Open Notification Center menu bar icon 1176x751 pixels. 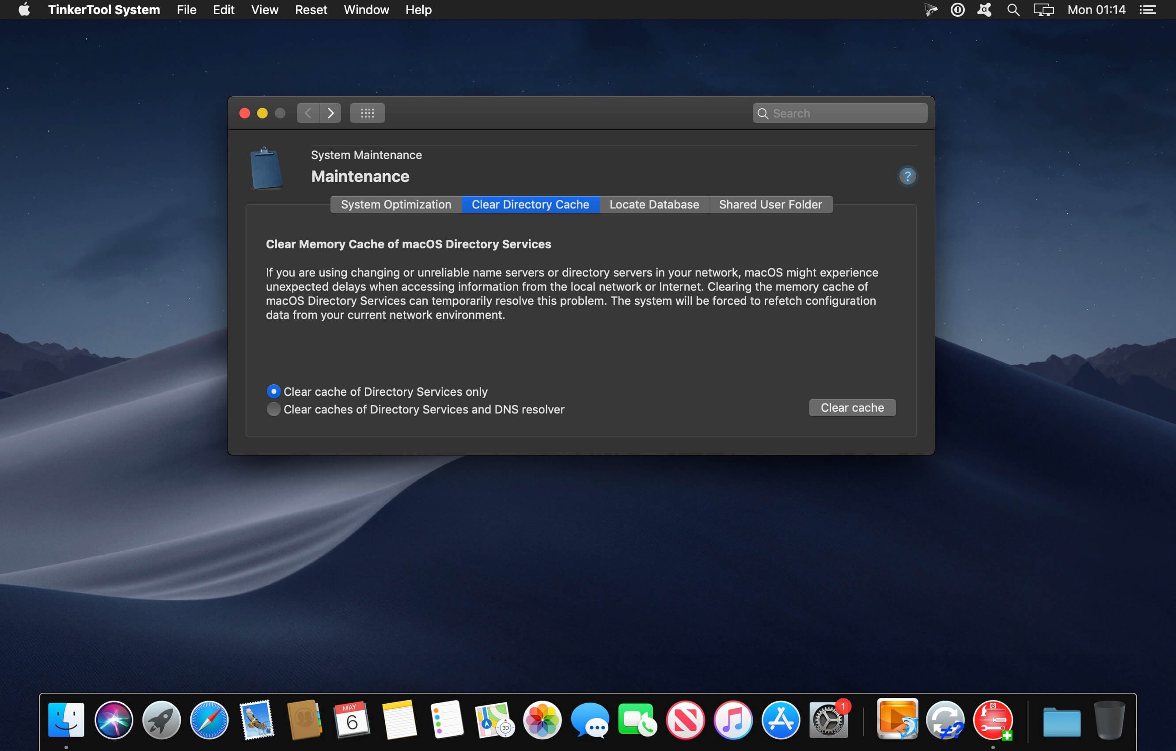1147,10
